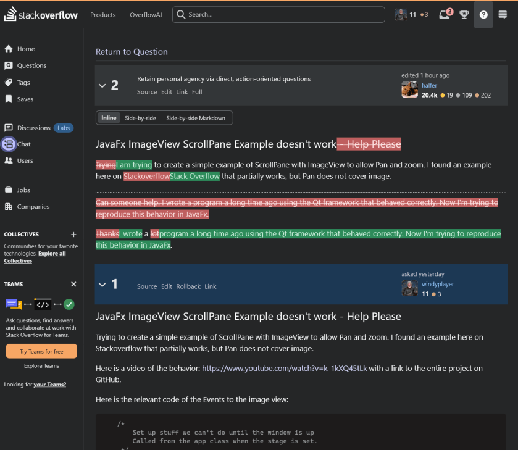Open halfer's avatar thumbnail

pos(410,90)
